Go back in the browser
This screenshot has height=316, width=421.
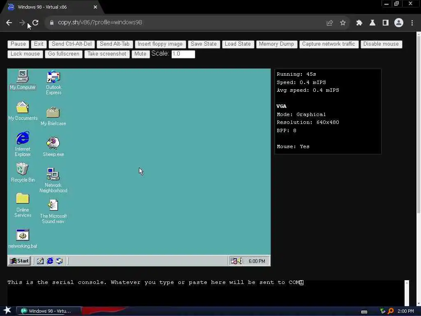(x=9, y=23)
